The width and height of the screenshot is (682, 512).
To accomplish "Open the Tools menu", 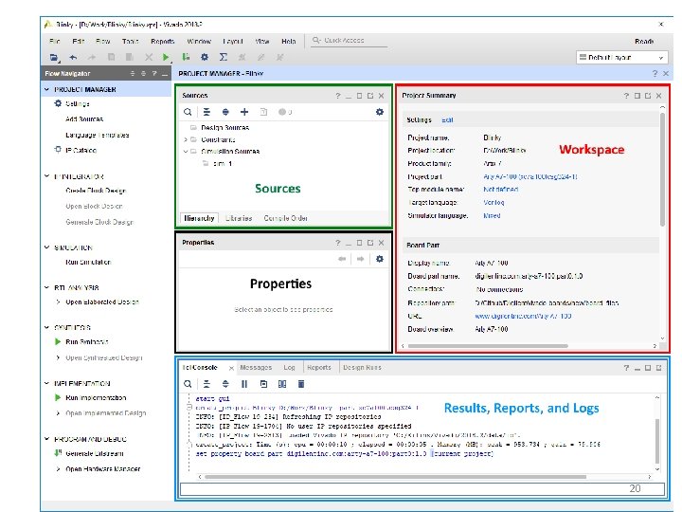I will point(130,42).
